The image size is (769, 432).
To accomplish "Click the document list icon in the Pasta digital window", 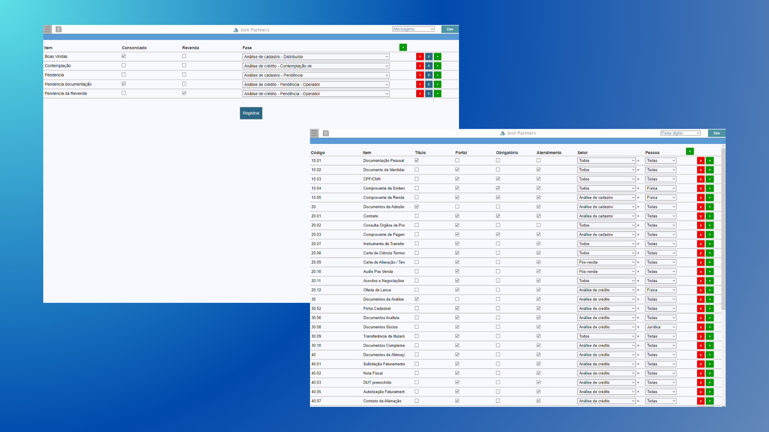I will pyautogui.click(x=326, y=133).
